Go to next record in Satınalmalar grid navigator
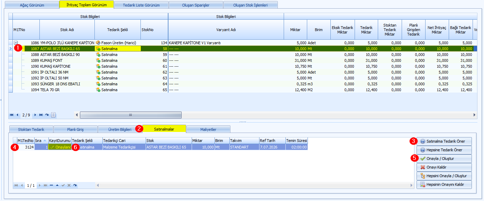Image resolution: width=484 pixels, height=201 pixels. (x=39, y=185)
